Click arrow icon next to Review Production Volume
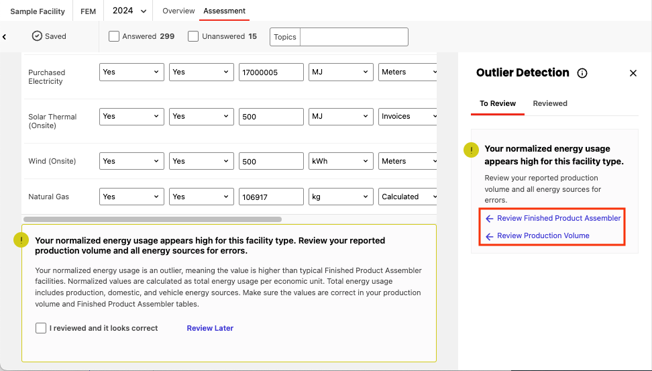 coord(490,236)
